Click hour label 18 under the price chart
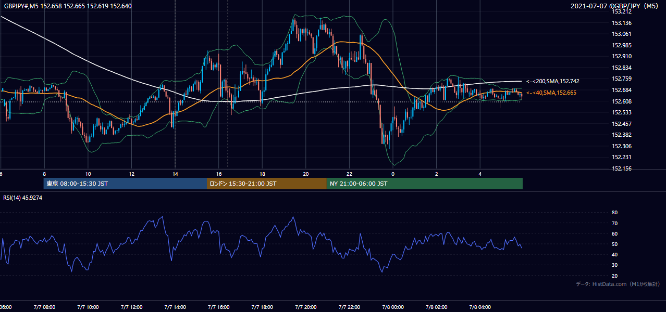 [x=263, y=174]
